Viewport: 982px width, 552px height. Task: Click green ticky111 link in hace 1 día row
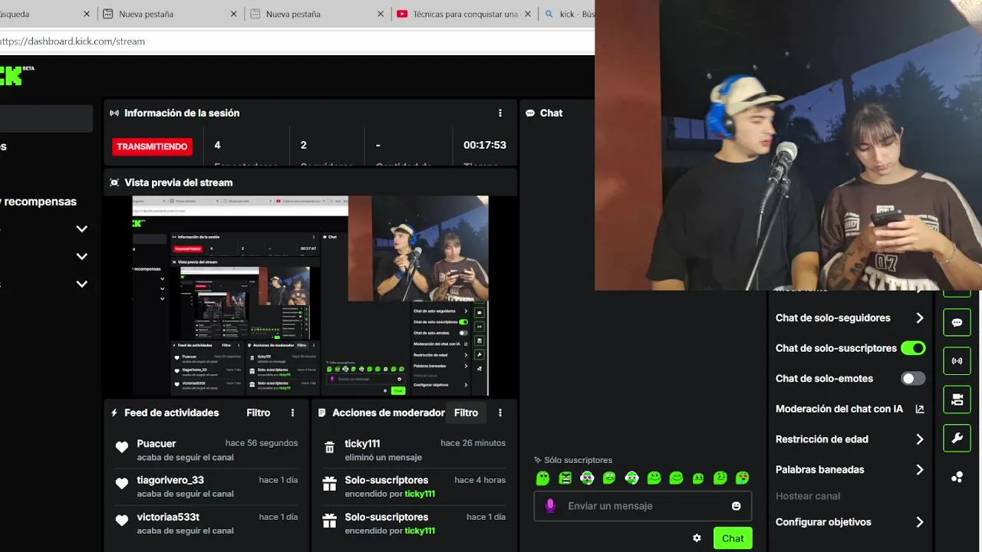click(x=420, y=531)
